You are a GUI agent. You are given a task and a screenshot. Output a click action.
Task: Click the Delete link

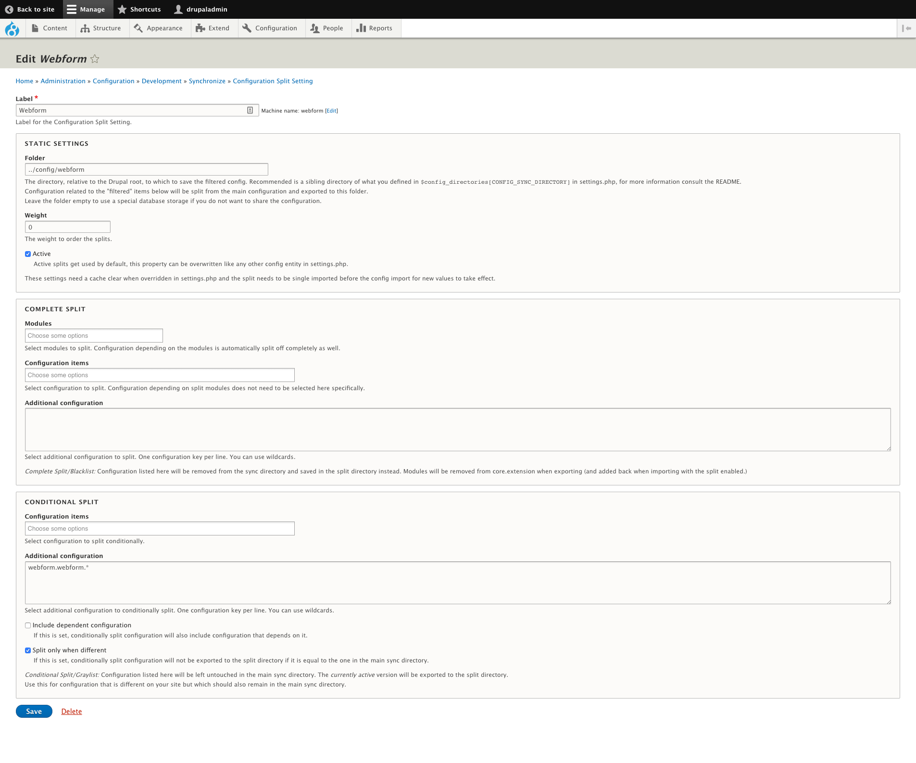[x=71, y=711]
